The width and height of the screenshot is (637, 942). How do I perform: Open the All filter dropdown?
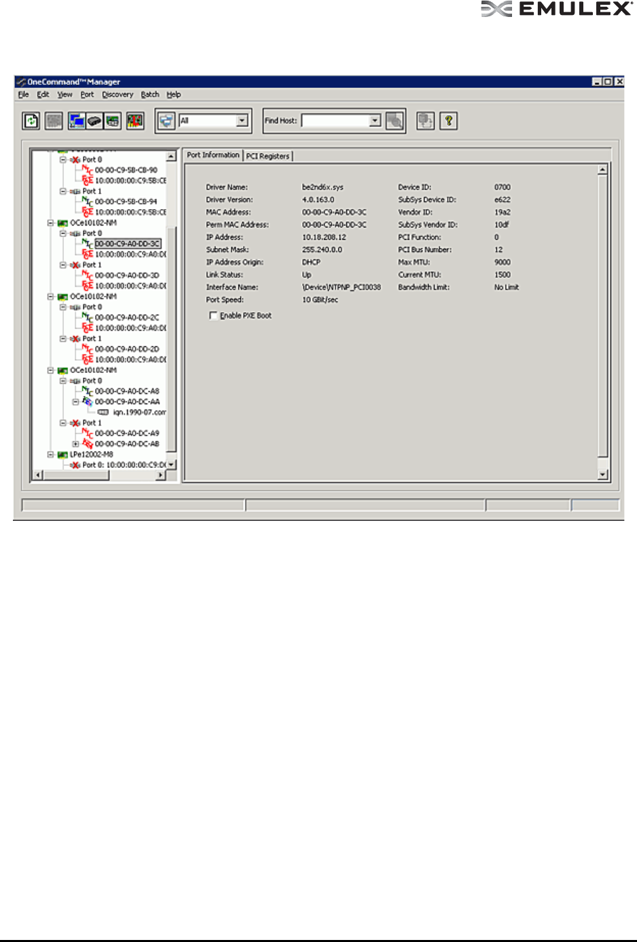click(242, 121)
